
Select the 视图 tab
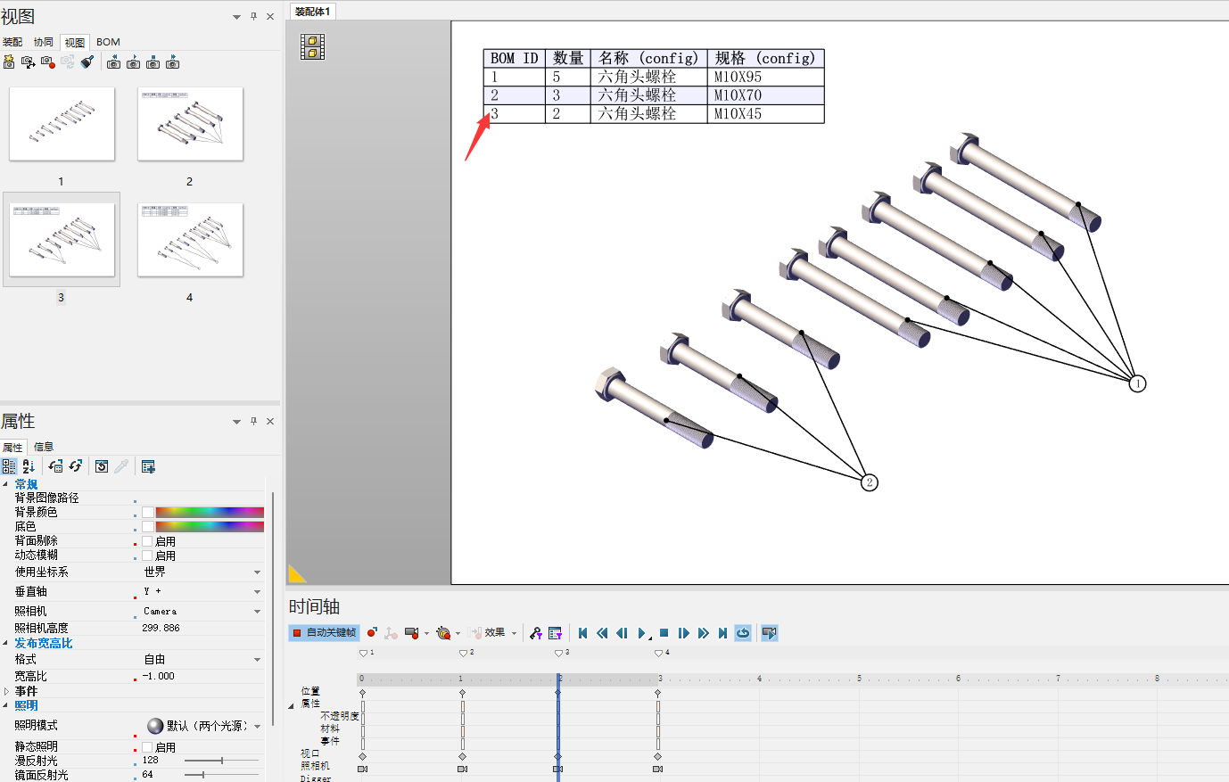click(75, 42)
